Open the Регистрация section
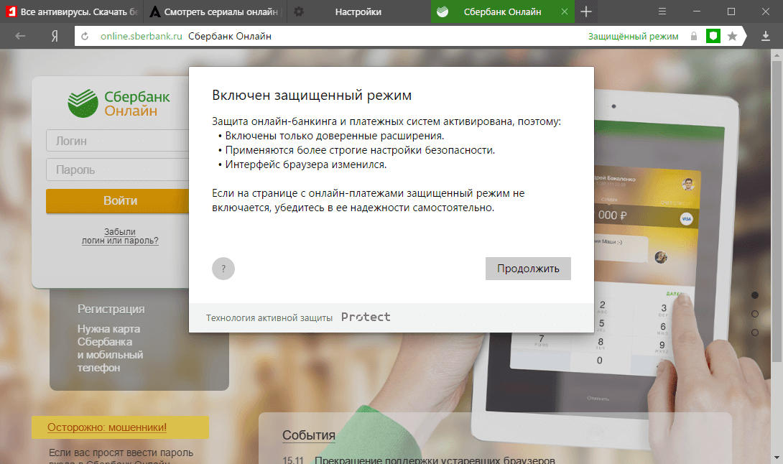783x464 pixels. tap(111, 309)
